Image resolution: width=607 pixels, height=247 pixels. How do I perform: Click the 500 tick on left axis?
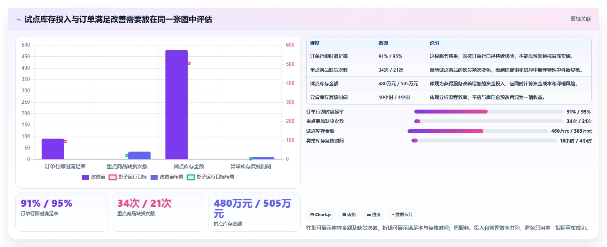(26, 45)
